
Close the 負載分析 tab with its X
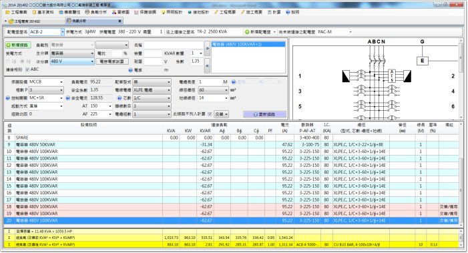click(120, 21)
